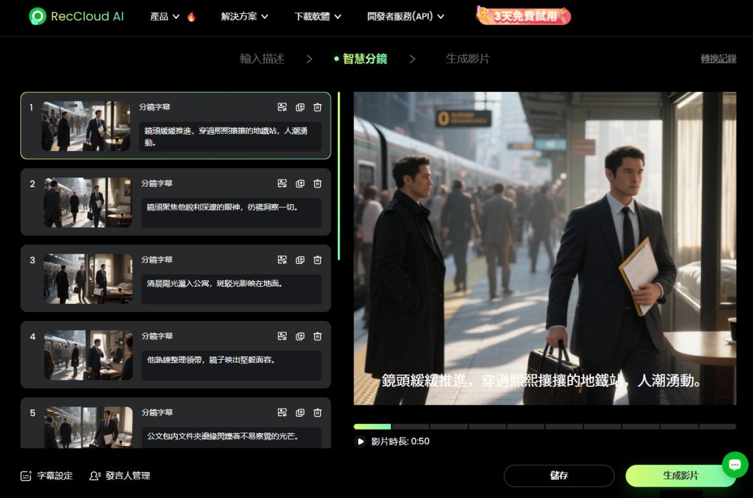This screenshot has width=753, height=498.
Task: Edit the subtitle text of scene 2
Action: 231,213
